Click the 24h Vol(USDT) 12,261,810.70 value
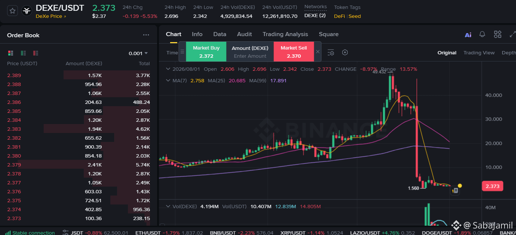This screenshot has height=235, width=516. [x=280, y=16]
